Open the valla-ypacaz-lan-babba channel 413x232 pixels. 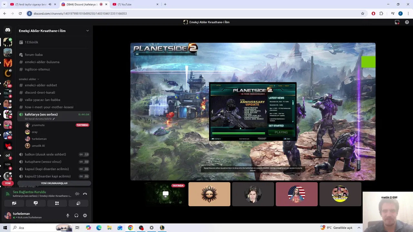(x=54, y=100)
